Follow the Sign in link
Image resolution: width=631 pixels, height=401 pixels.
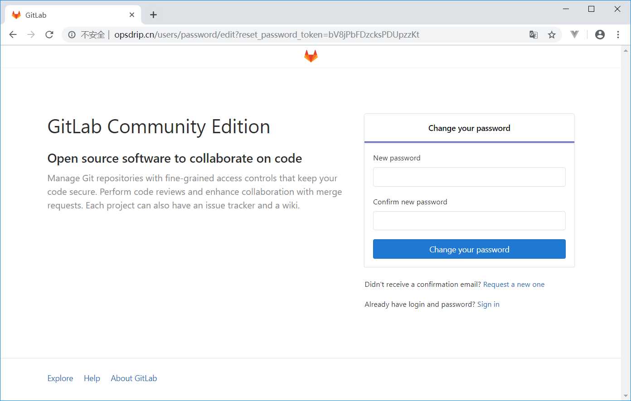488,304
